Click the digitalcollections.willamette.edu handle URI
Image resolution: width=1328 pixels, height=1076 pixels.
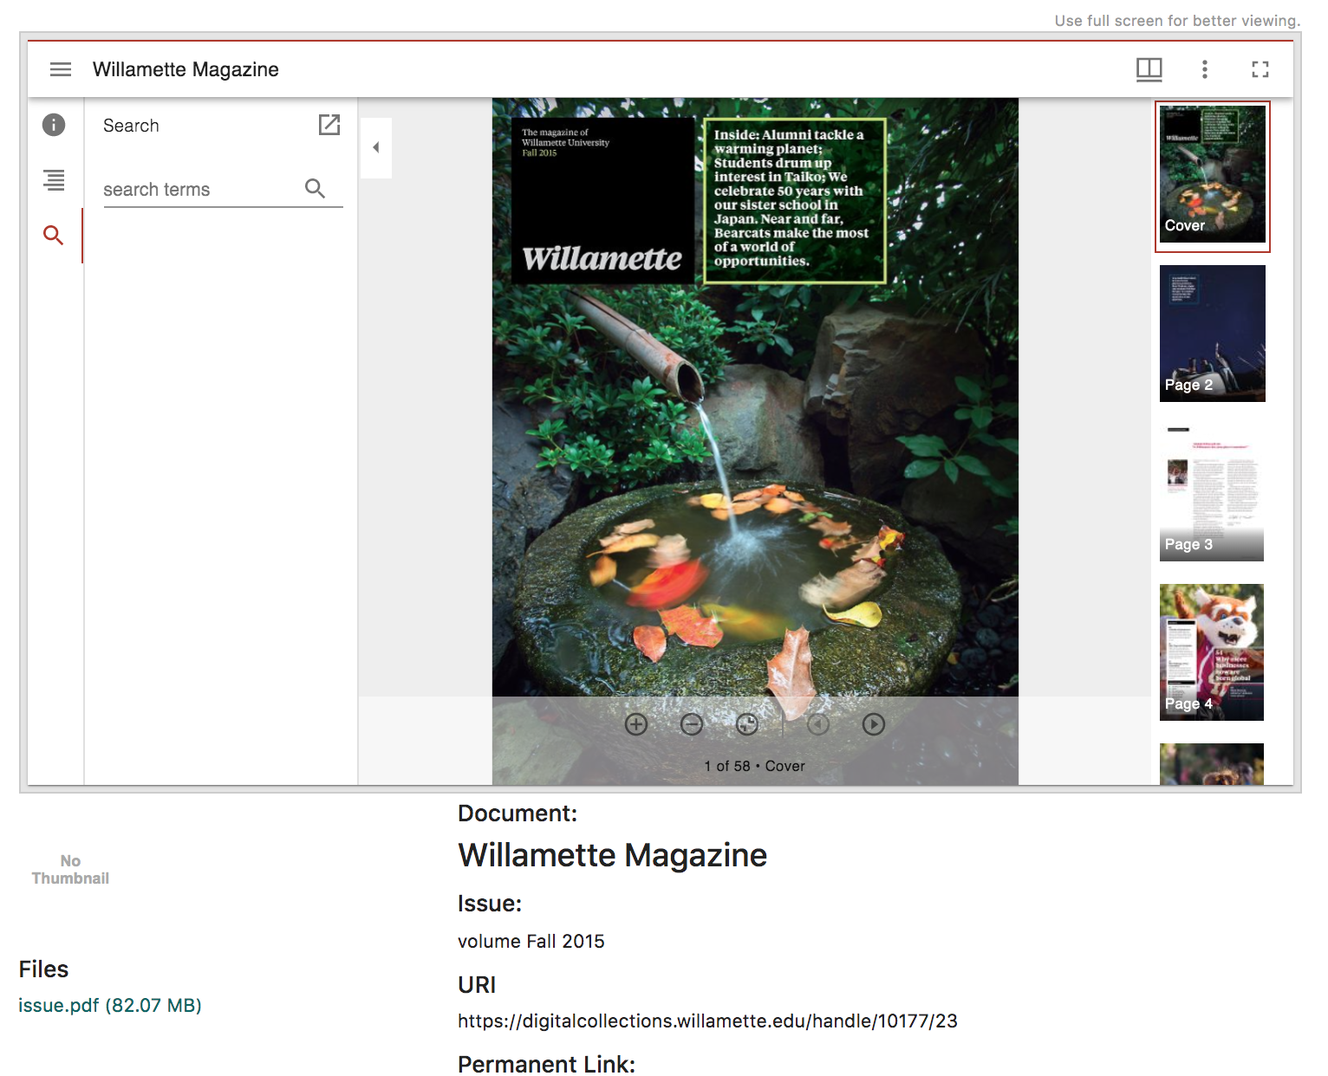707,1021
